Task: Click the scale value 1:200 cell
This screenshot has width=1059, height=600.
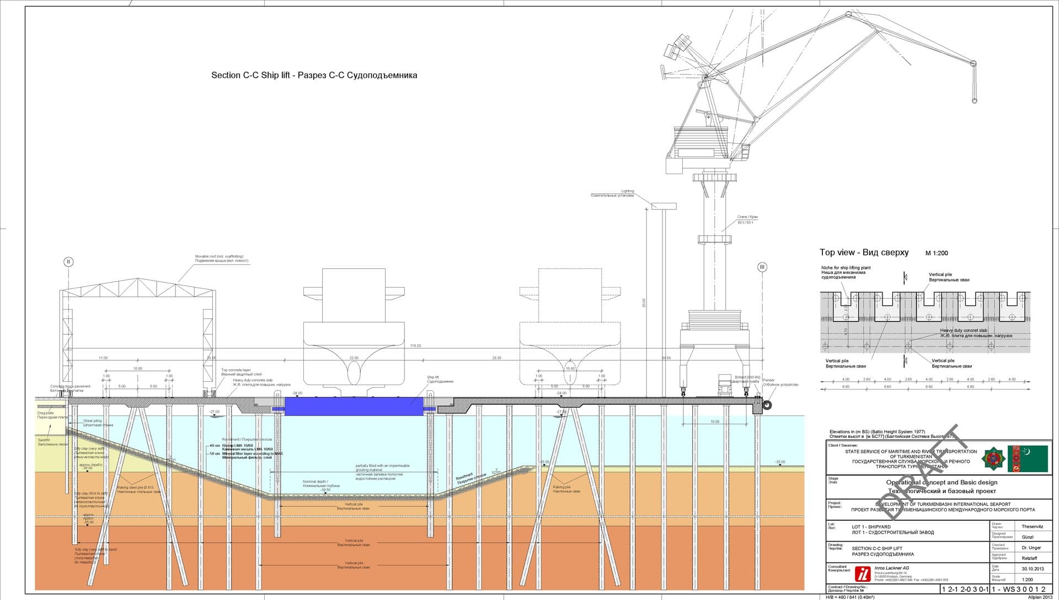Action: point(1027,579)
